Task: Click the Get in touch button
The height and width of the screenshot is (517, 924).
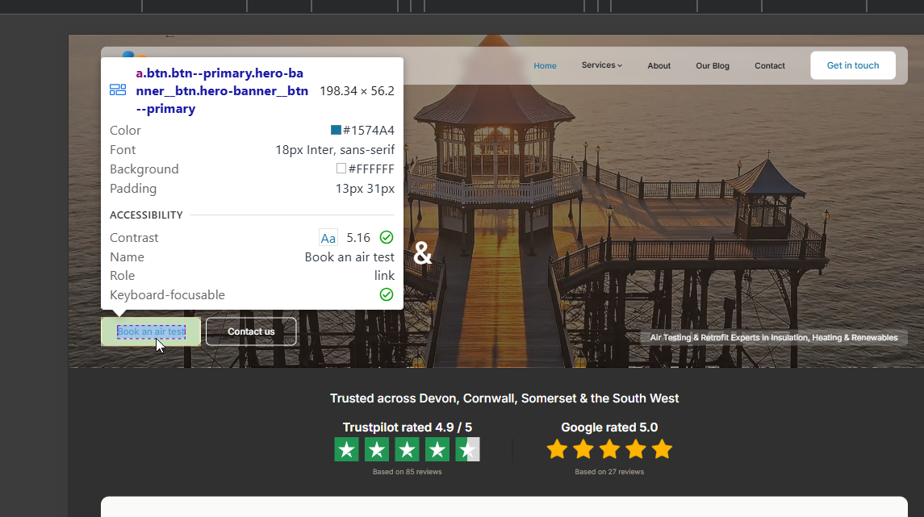Action: point(853,65)
